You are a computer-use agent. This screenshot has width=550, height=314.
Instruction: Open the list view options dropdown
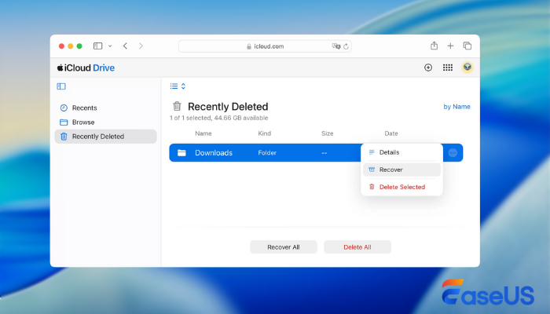point(178,86)
